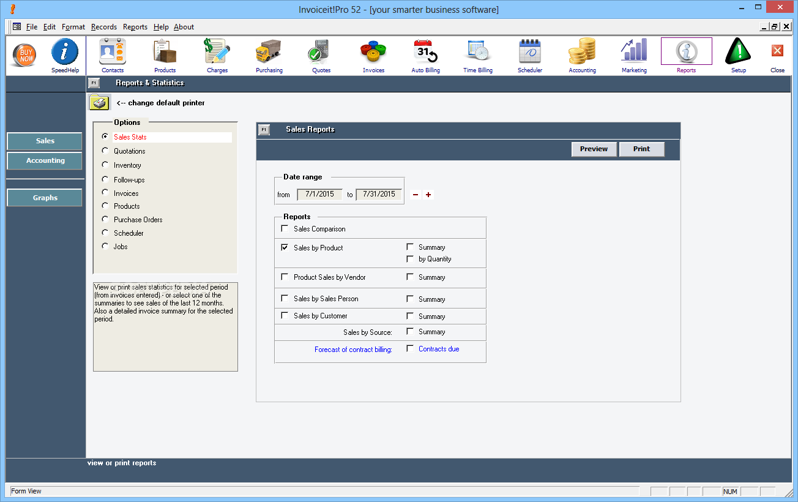This screenshot has height=502, width=798.
Task: Choose the Jobs radio option
Action: click(x=105, y=246)
